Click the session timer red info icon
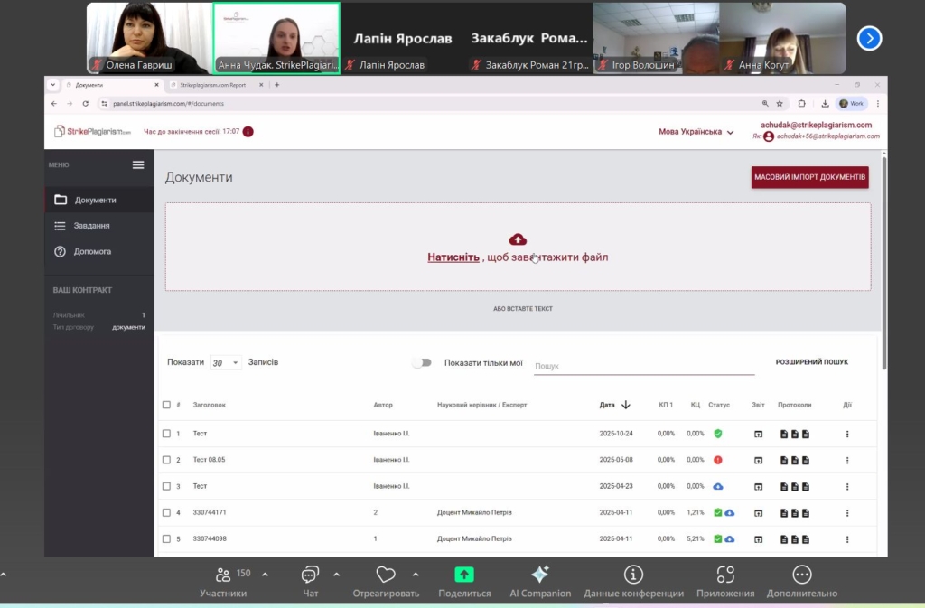Image resolution: width=925 pixels, height=608 pixels. [x=248, y=132]
